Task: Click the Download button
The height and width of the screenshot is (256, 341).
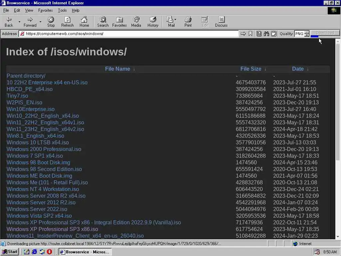Action: tap(325, 33)
